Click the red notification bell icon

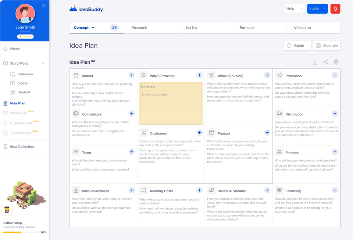click(x=335, y=9)
